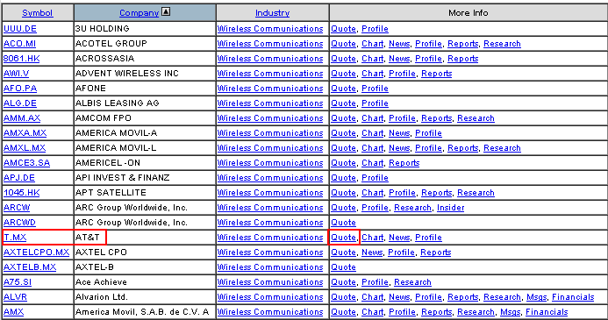Image resolution: width=608 pixels, height=320 pixels.
Task: Select the 'ADVENT WIRELESS INC' company cell
Action: tap(145, 74)
